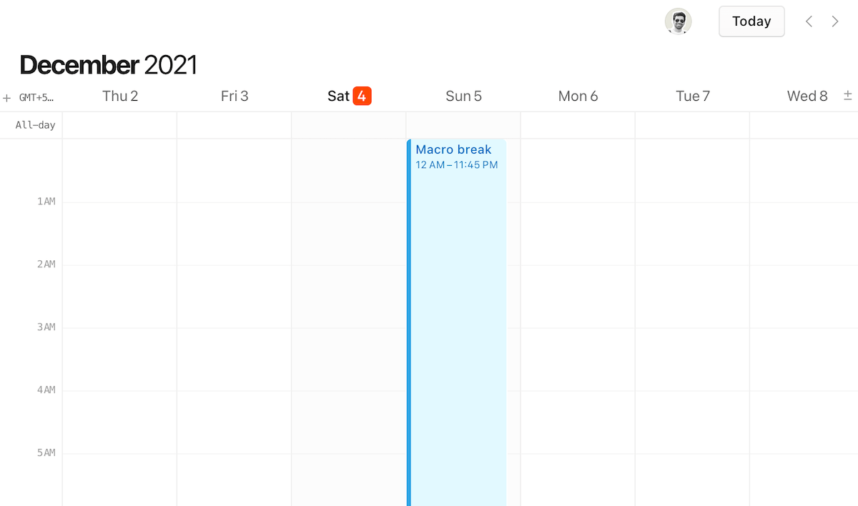Click the Today button
The height and width of the screenshot is (506, 858).
(x=751, y=21)
